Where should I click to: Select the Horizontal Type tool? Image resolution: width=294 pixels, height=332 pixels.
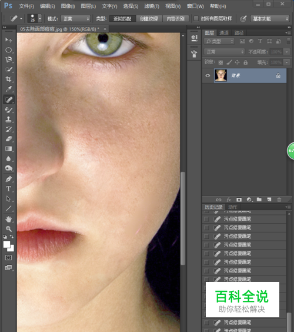coord(8,189)
